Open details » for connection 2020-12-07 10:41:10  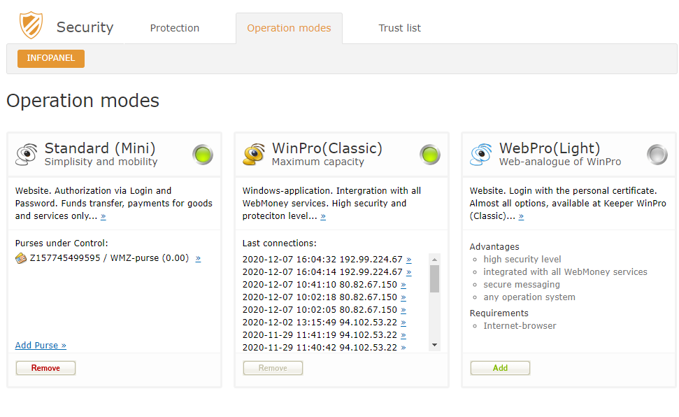(x=403, y=285)
